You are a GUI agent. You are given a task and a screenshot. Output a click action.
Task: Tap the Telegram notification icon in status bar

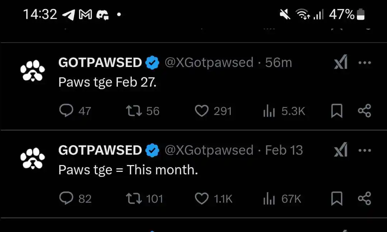coord(68,15)
